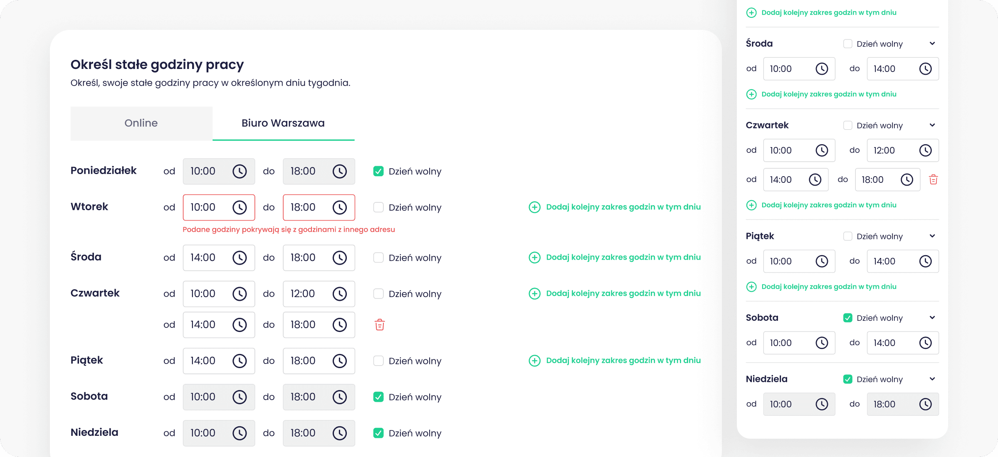Delete second Czwartek time range with trash icon
998x457 pixels.
tap(380, 325)
